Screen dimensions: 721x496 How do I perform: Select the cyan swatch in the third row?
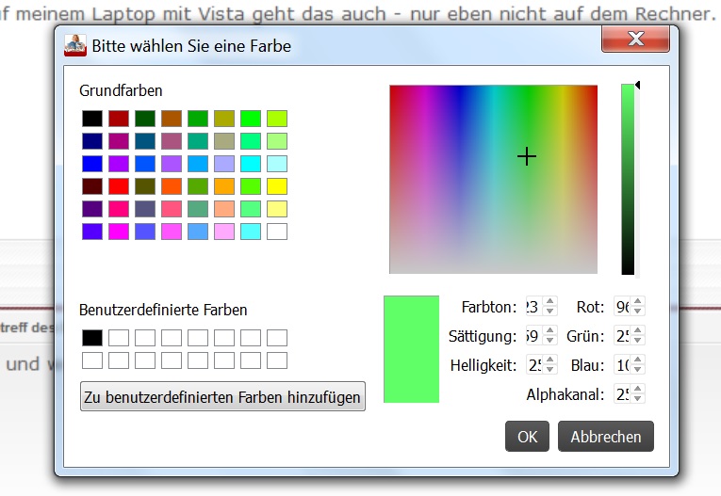(x=251, y=164)
